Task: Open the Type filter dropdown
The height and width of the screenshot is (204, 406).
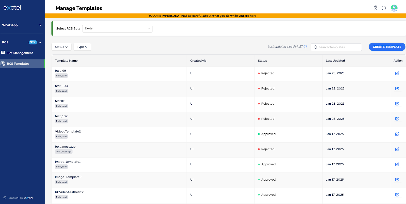Action: (82, 47)
